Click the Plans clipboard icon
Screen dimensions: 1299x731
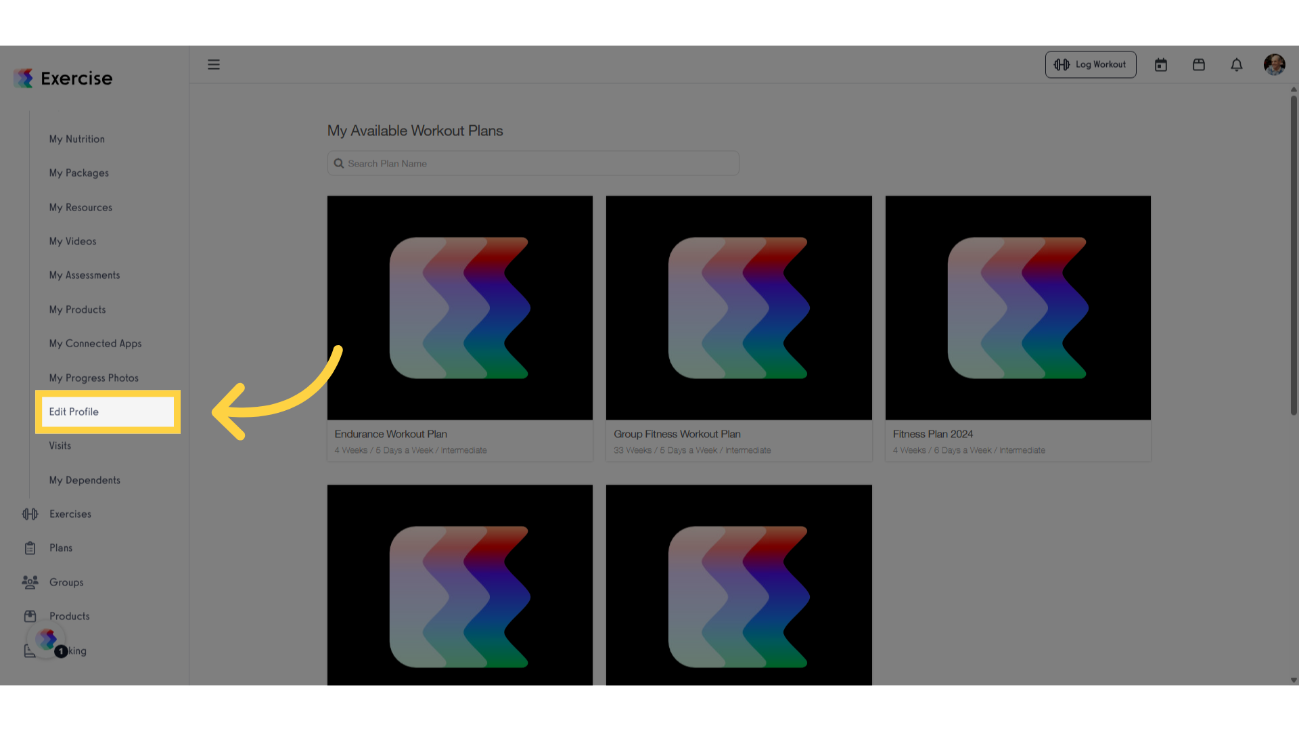30,548
